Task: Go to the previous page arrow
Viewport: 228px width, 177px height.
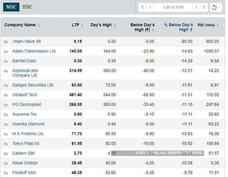Action: pyautogui.click(x=150, y=7)
